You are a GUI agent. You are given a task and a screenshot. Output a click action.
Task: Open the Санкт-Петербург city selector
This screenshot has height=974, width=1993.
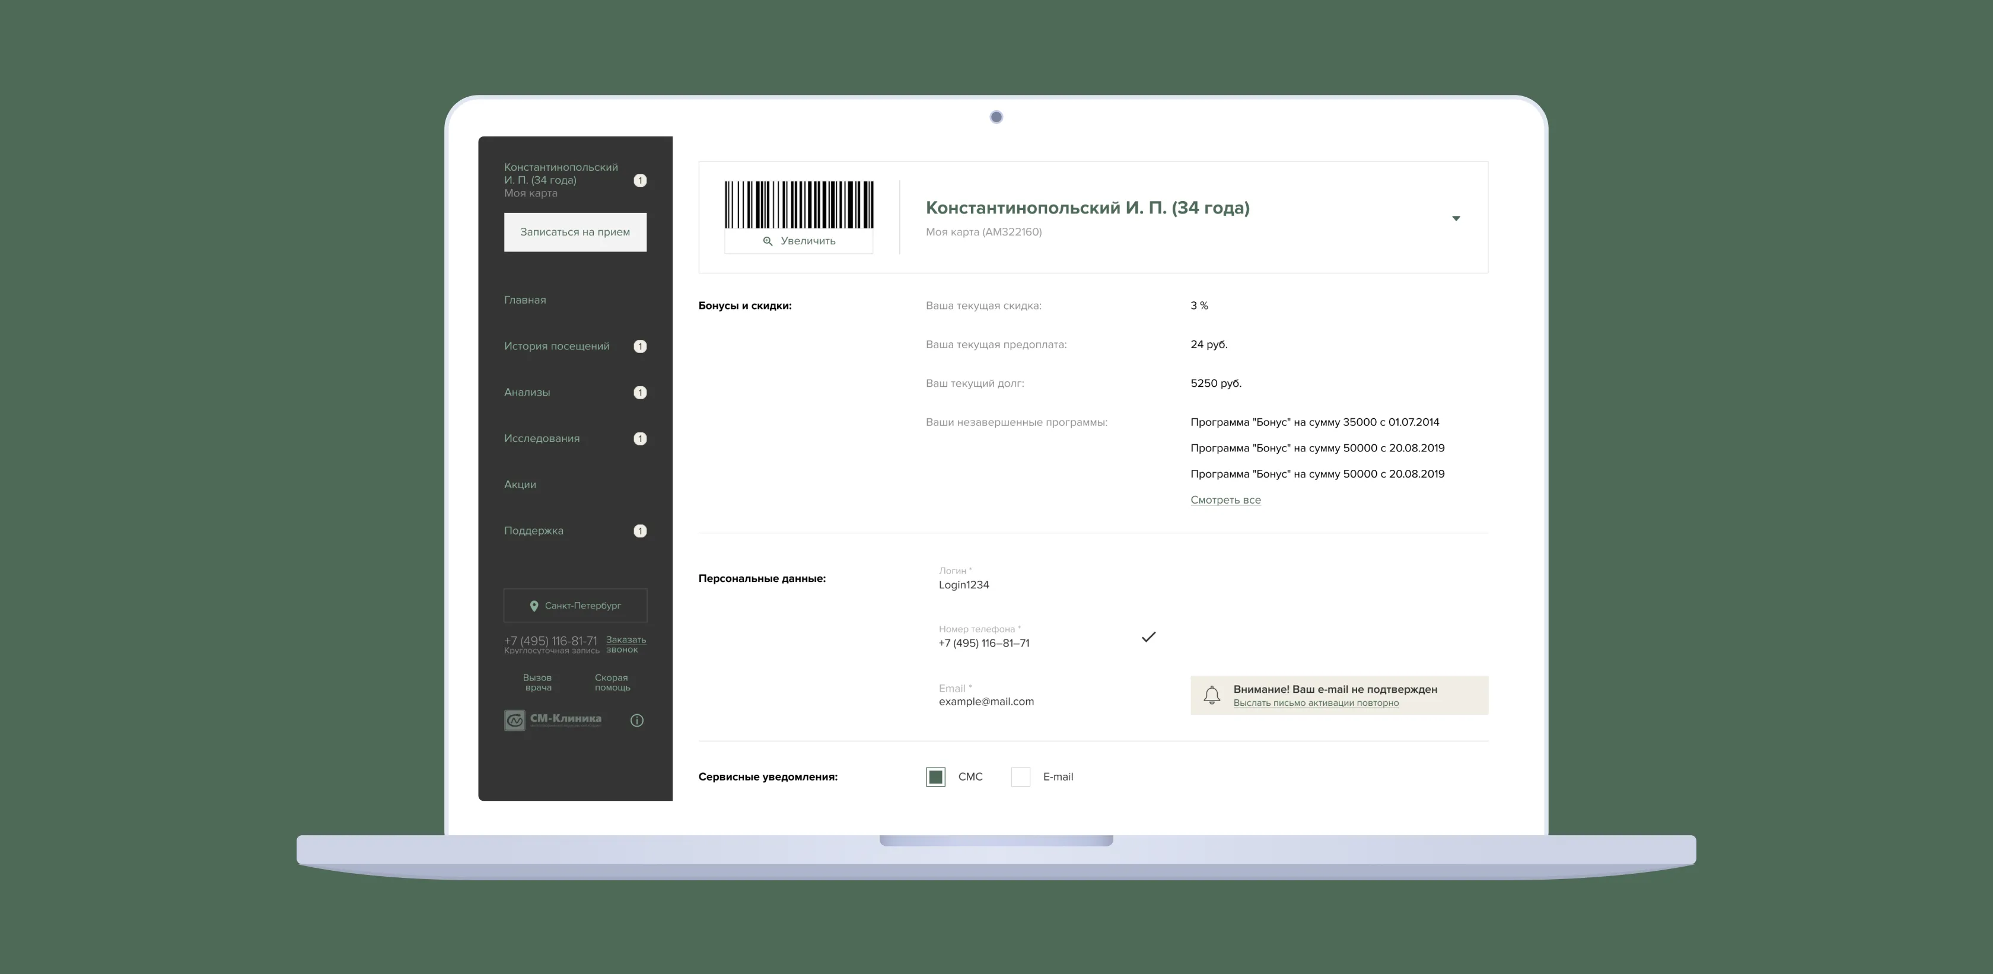[575, 606]
